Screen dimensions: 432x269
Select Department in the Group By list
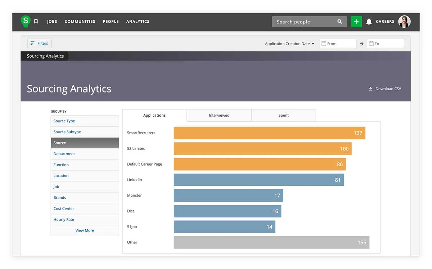64,154
